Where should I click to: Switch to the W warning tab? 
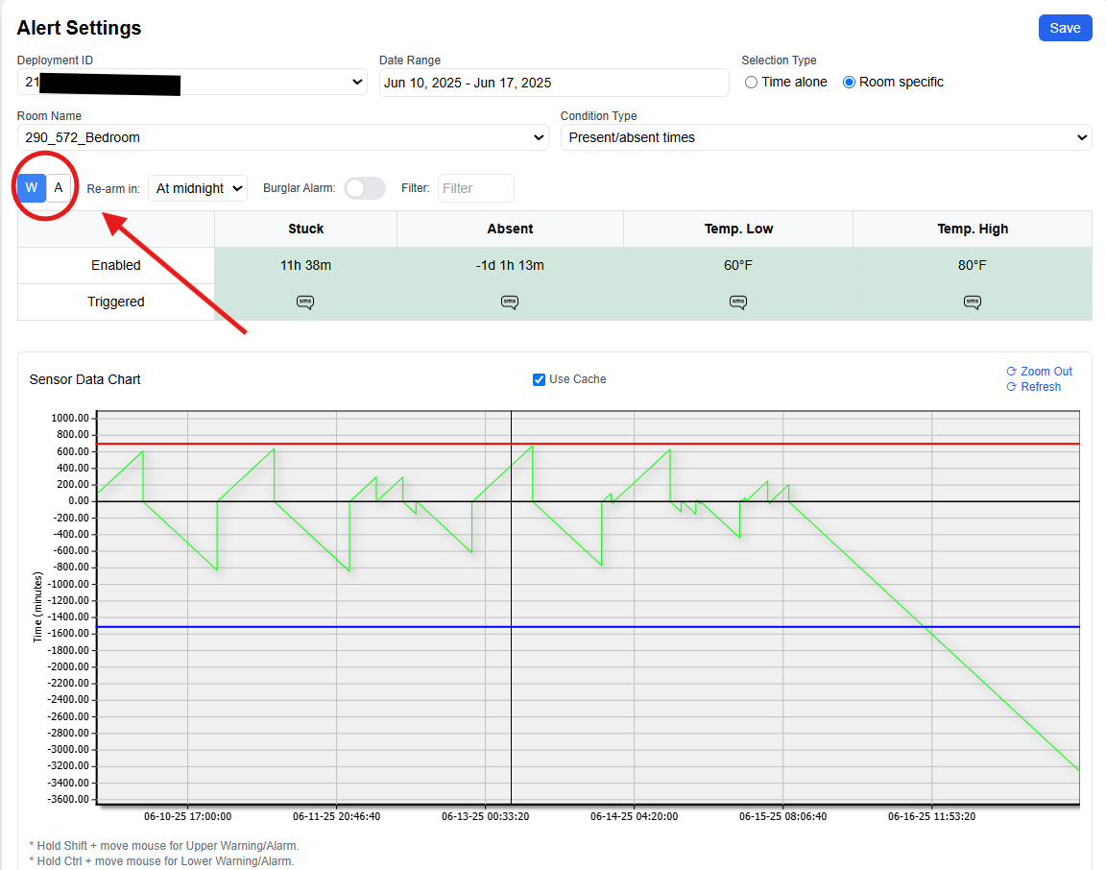click(x=32, y=188)
